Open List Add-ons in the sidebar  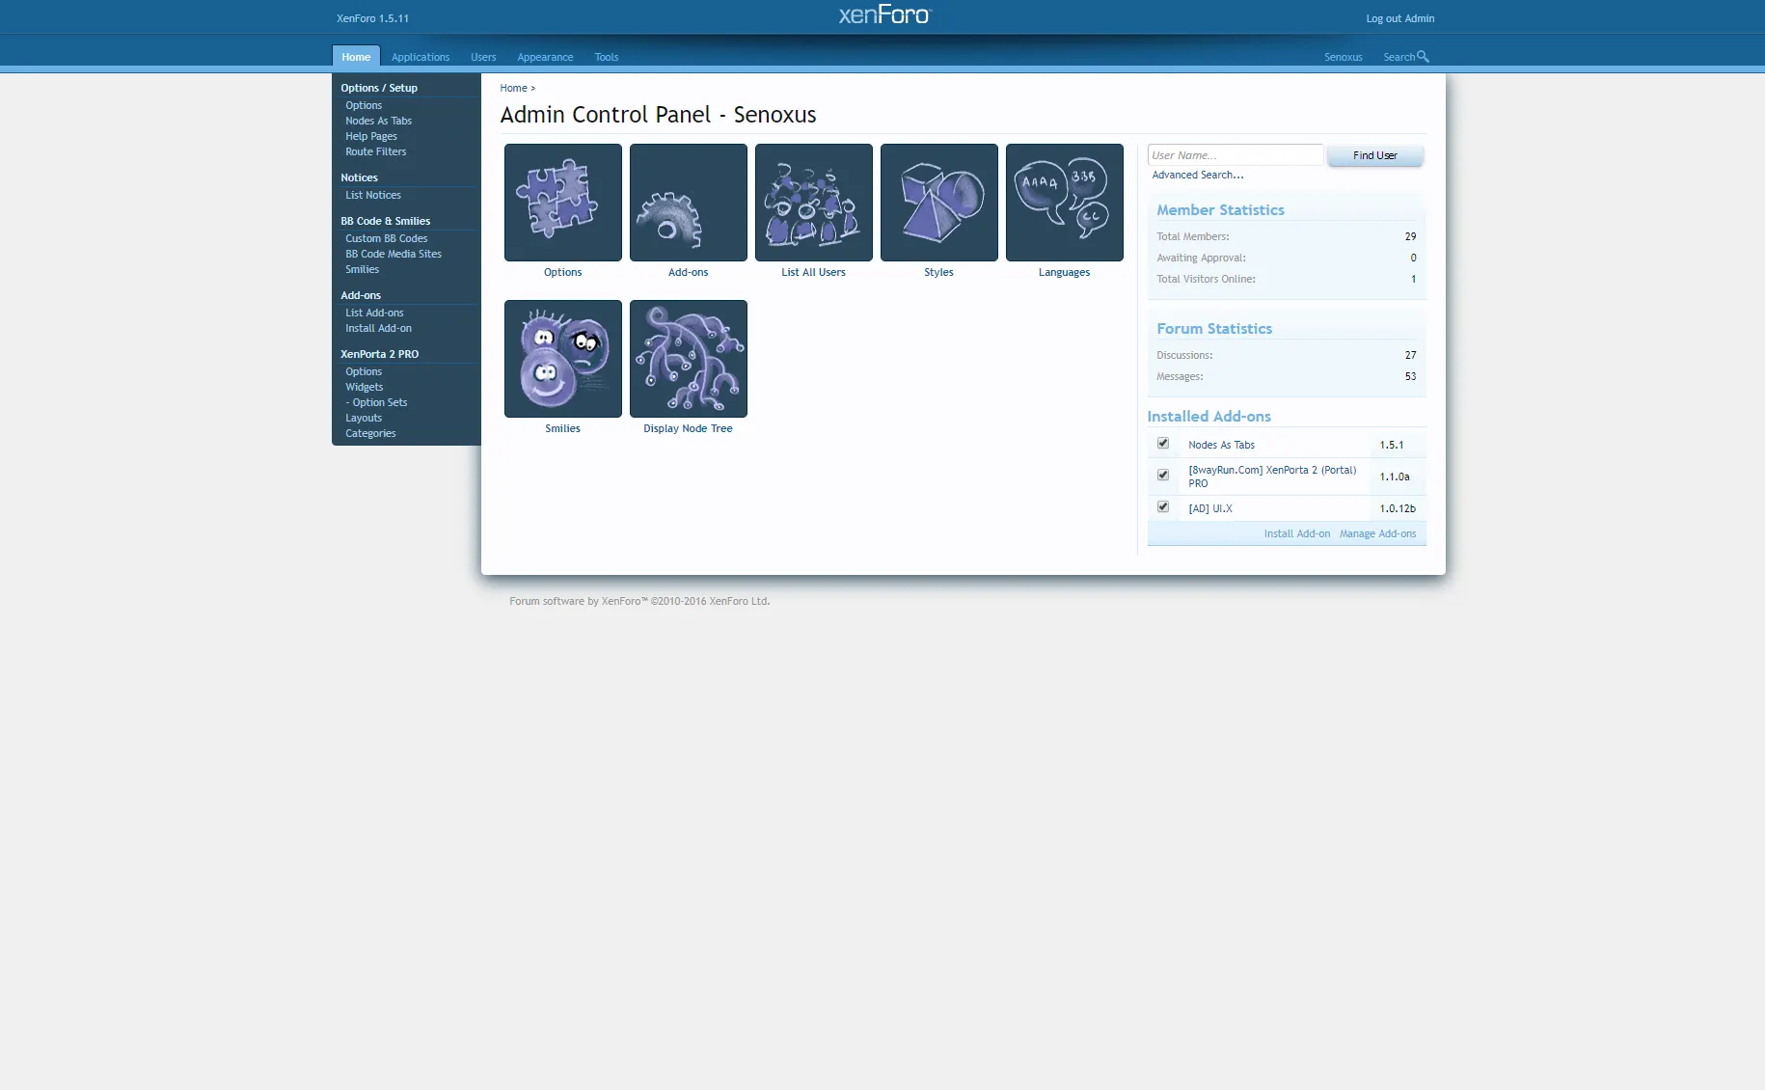[x=375, y=313]
